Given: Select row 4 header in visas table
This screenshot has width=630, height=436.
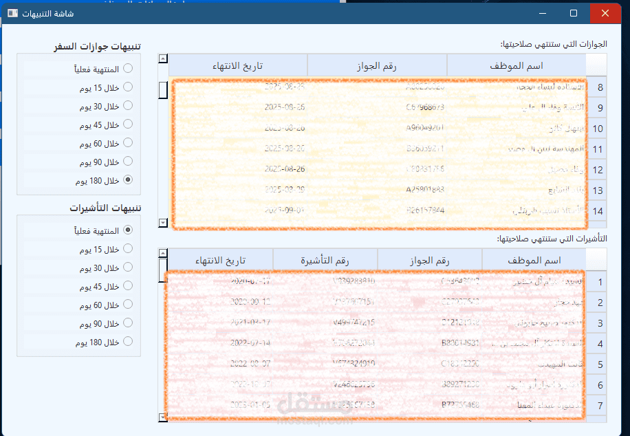Looking at the screenshot, I should [597, 344].
